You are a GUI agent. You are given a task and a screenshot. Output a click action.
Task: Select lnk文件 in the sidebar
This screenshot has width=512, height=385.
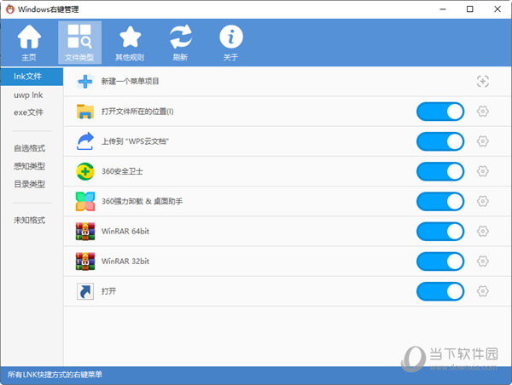click(x=32, y=77)
